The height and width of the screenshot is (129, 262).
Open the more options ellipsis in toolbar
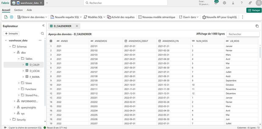pyautogui.click(x=242, y=17)
